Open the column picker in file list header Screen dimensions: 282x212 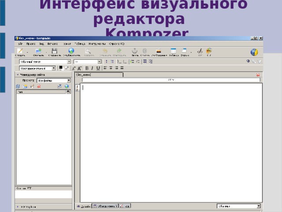[x=68, y=92]
